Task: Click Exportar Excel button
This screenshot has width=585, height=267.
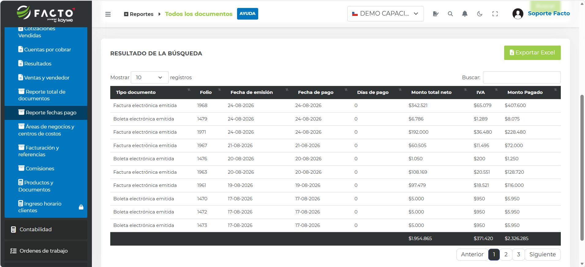Action: pyautogui.click(x=532, y=53)
